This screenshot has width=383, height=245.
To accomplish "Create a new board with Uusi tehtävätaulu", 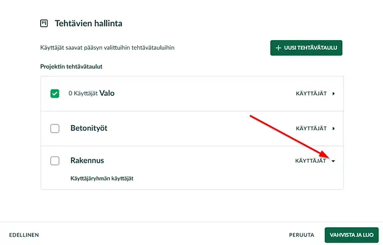I will (306, 48).
